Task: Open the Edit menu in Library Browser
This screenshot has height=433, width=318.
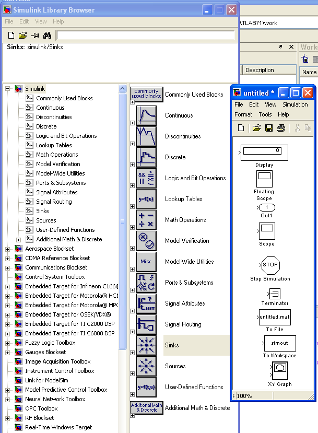Action: pos(24,21)
